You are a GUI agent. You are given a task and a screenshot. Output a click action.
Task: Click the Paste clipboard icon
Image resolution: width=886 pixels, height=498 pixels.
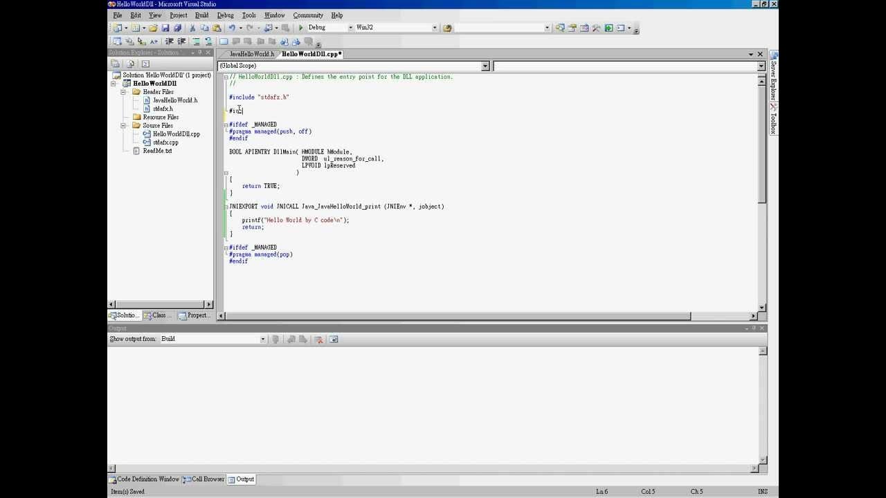tap(217, 28)
